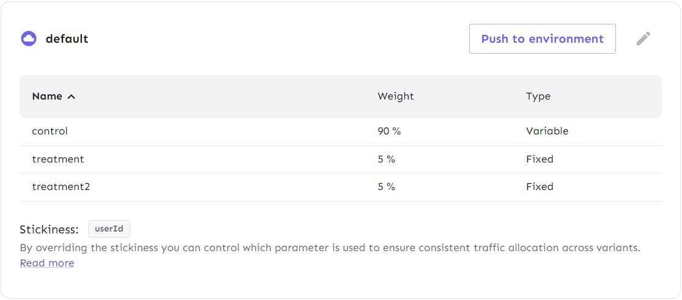The image size is (682, 300).
Task: Click the 90 % weight value
Action: (389, 131)
